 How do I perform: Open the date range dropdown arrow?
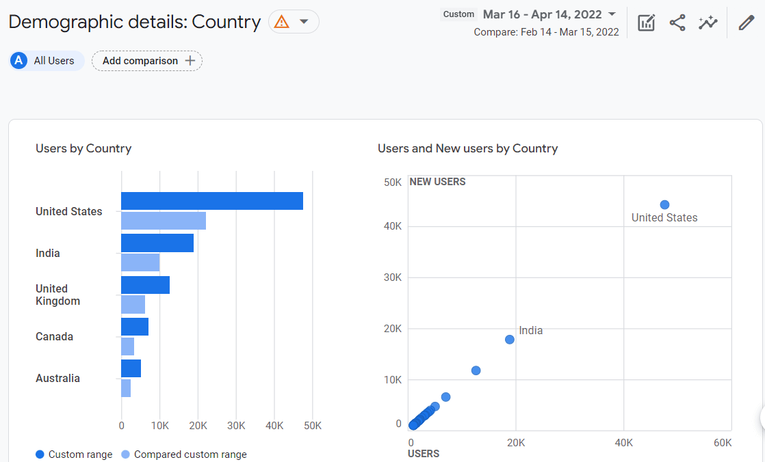[612, 14]
